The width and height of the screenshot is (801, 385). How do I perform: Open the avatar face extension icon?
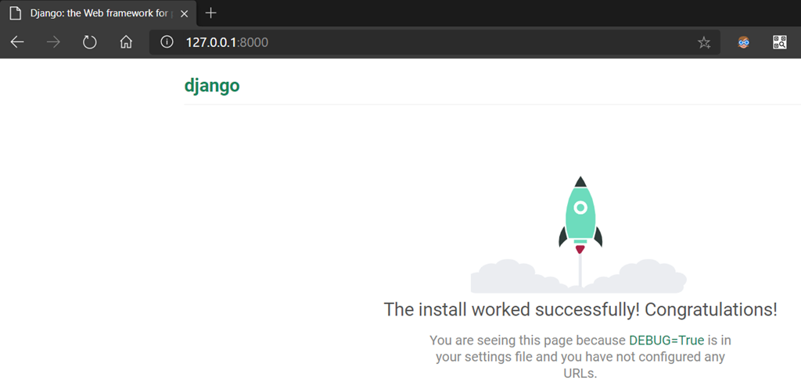click(x=744, y=42)
